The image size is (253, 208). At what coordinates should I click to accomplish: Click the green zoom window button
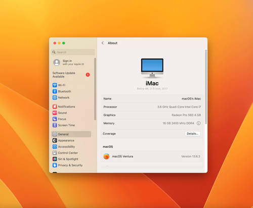click(64, 43)
